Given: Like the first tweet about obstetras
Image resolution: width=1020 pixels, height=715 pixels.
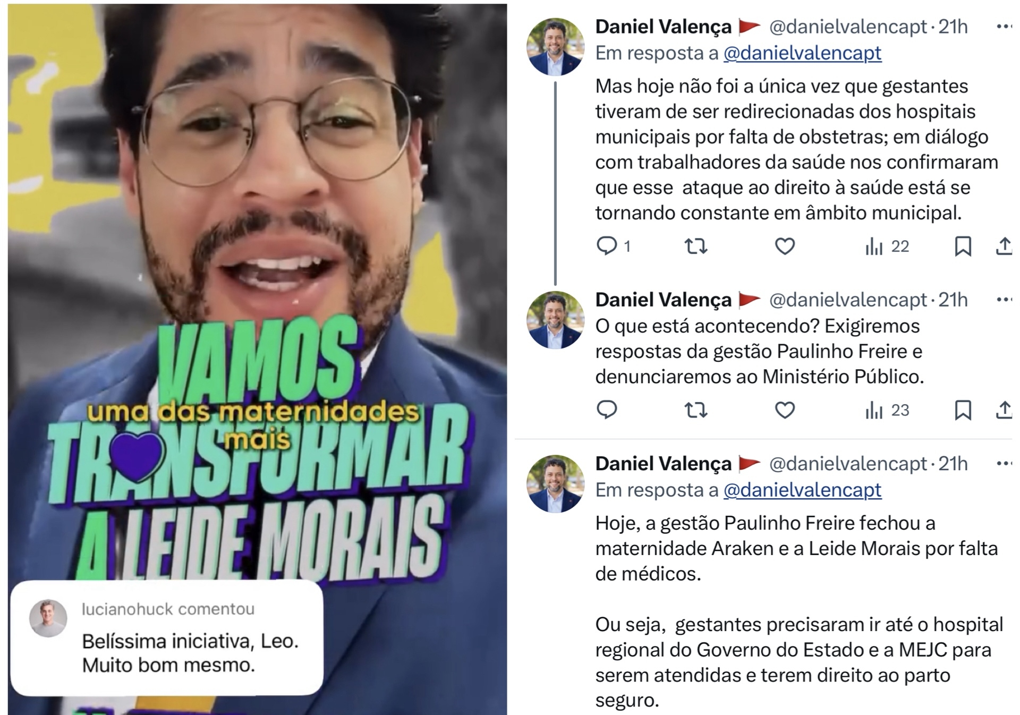Looking at the screenshot, I should click(785, 246).
